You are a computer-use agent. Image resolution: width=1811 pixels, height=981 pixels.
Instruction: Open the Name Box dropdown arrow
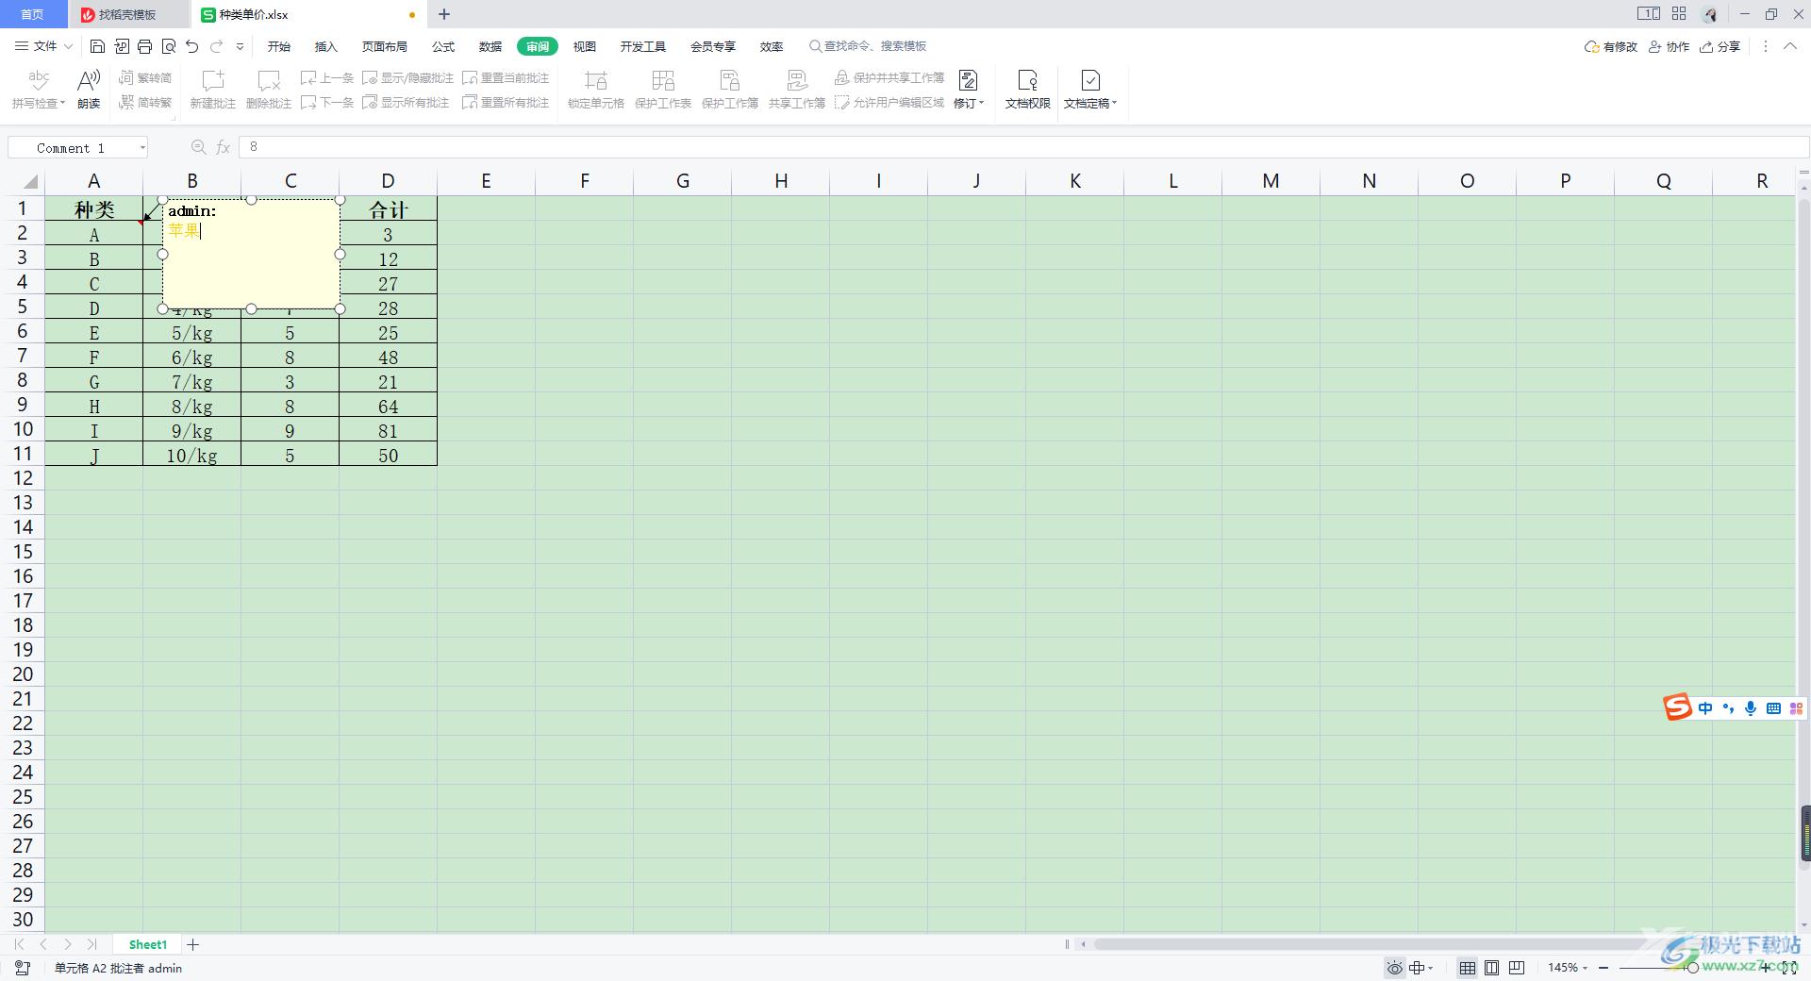142,148
